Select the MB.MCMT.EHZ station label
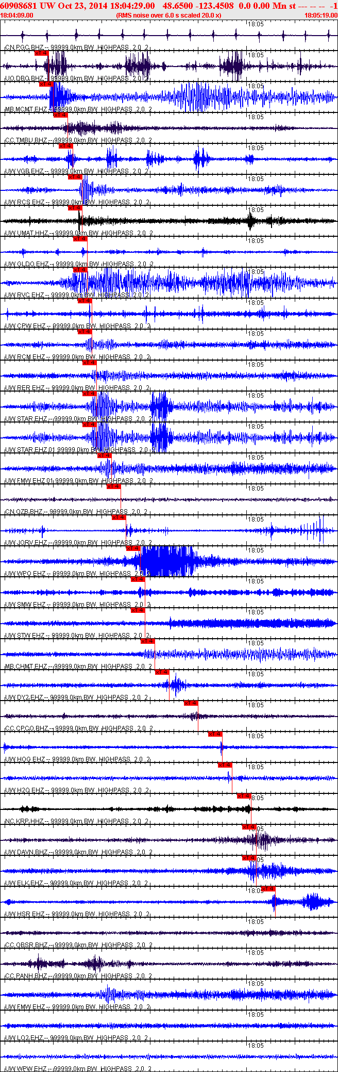The image size is (338, 1072). 26,109
